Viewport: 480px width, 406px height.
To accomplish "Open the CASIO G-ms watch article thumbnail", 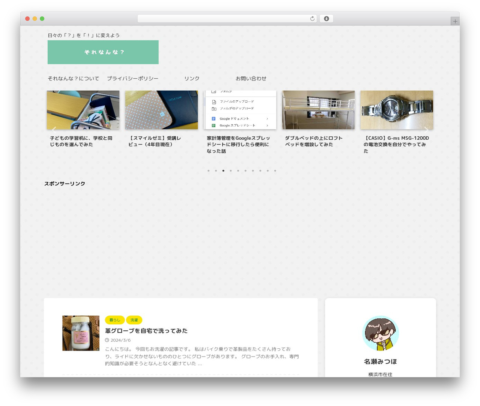I will tap(397, 110).
